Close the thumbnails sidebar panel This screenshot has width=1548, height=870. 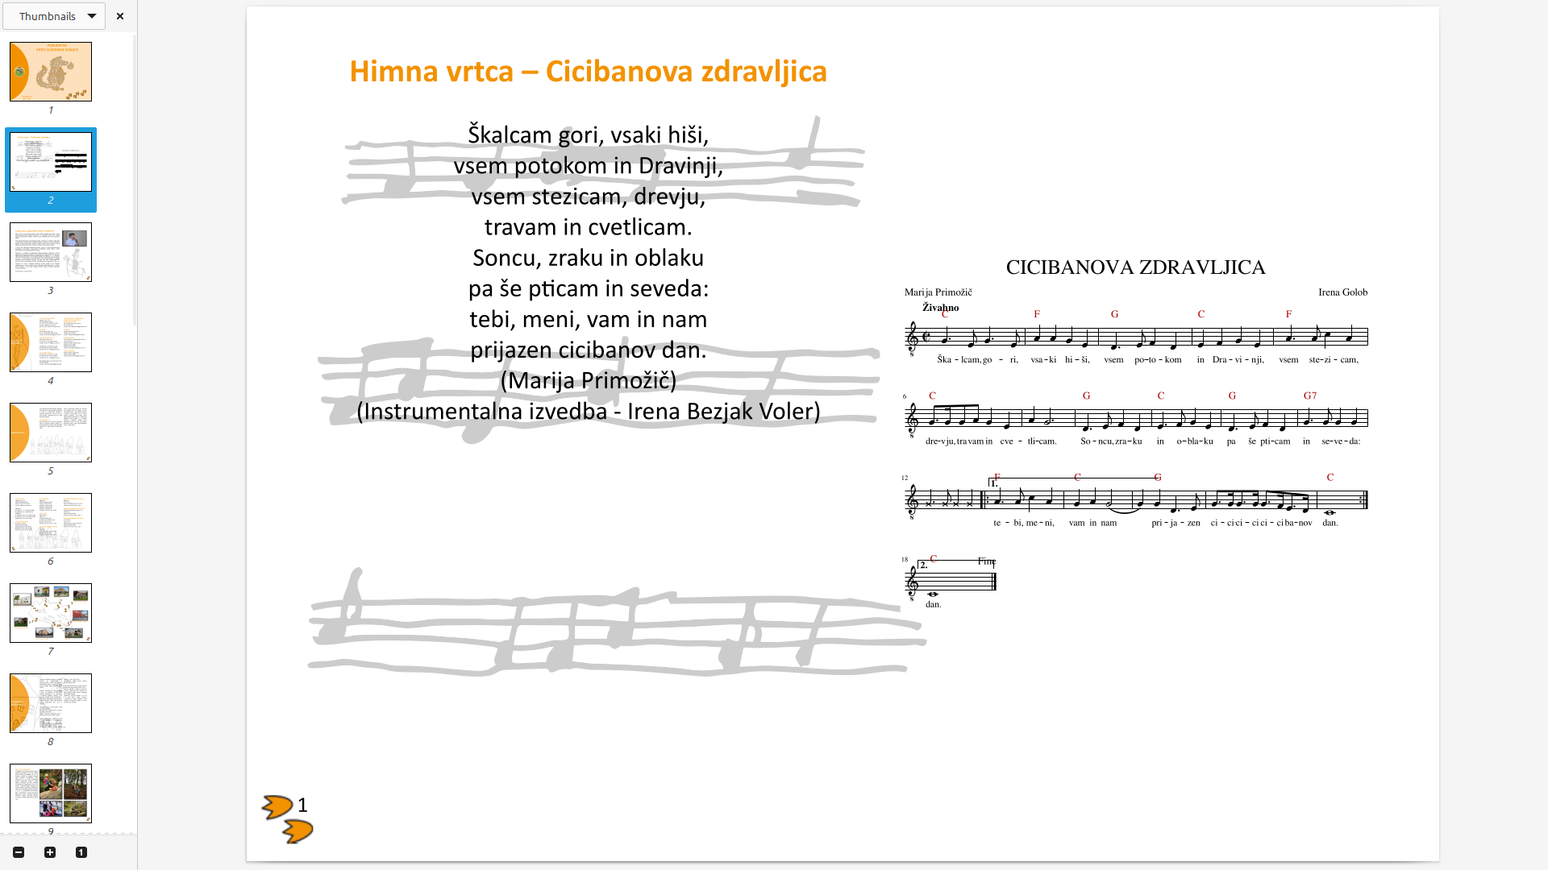[120, 16]
